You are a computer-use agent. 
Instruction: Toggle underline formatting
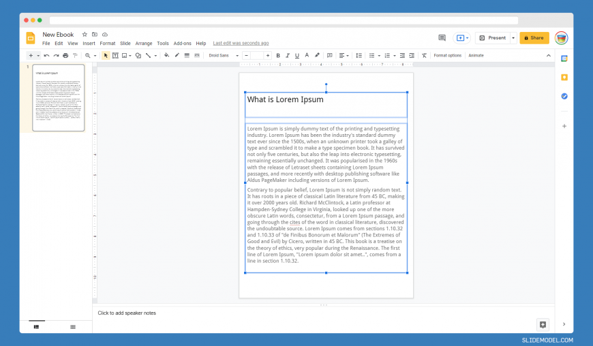coord(297,56)
